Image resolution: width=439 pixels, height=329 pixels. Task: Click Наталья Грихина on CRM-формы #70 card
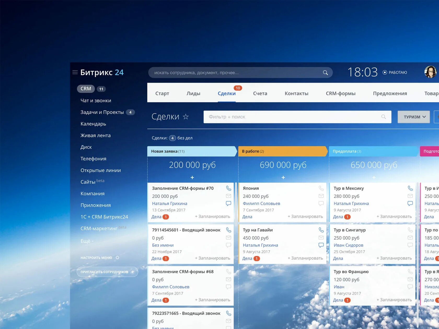tap(170, 203)
